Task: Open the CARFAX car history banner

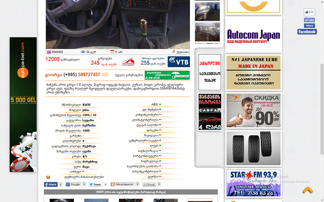Action: point(210,112)
